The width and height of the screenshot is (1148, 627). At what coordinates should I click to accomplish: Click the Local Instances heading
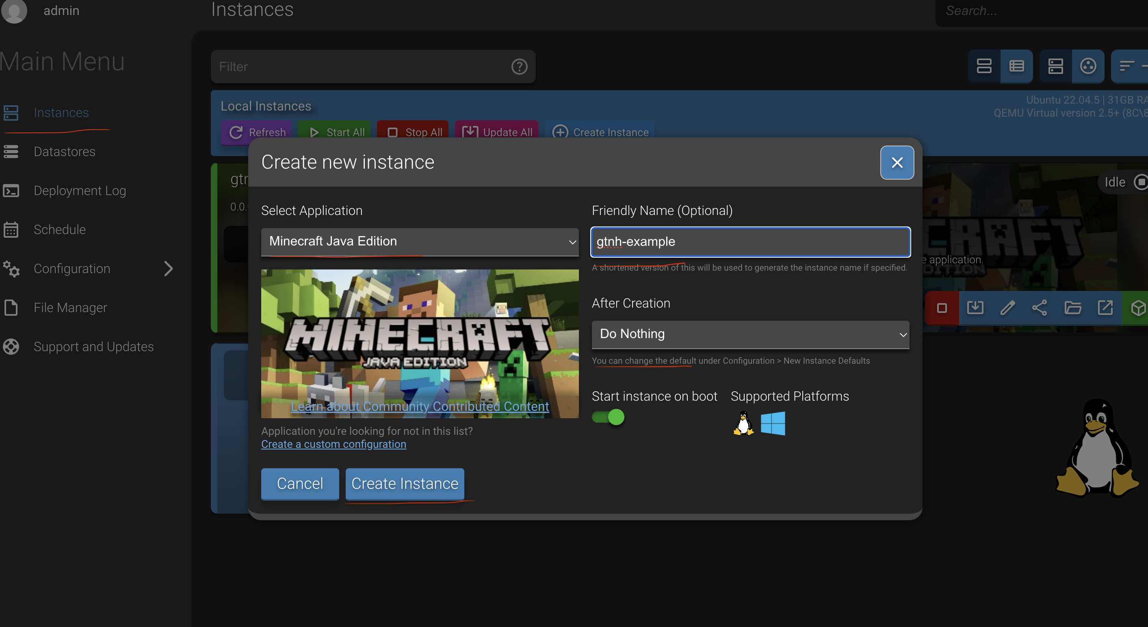pos(266,106)
